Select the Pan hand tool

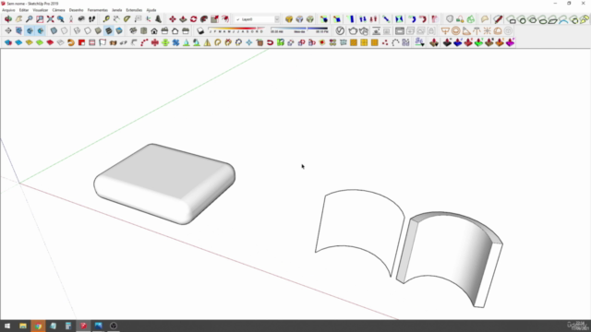(18, 18)
